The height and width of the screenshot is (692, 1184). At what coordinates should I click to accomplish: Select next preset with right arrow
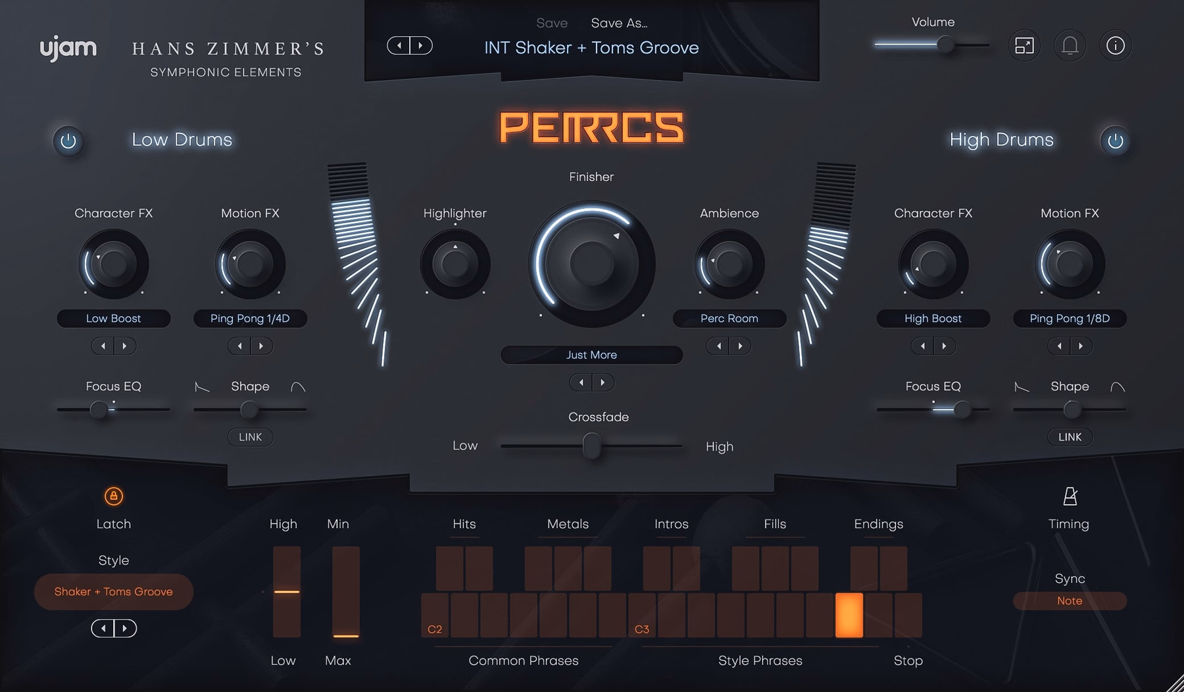tap(421, 45)
